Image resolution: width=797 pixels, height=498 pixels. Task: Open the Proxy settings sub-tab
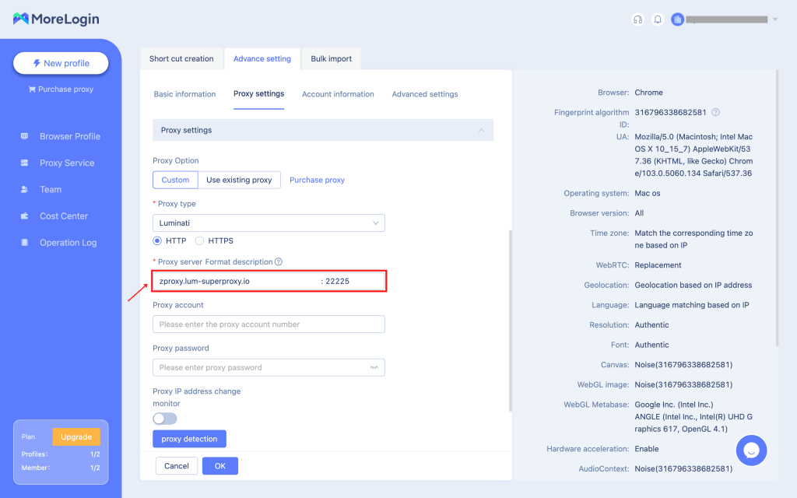(258, 94)
